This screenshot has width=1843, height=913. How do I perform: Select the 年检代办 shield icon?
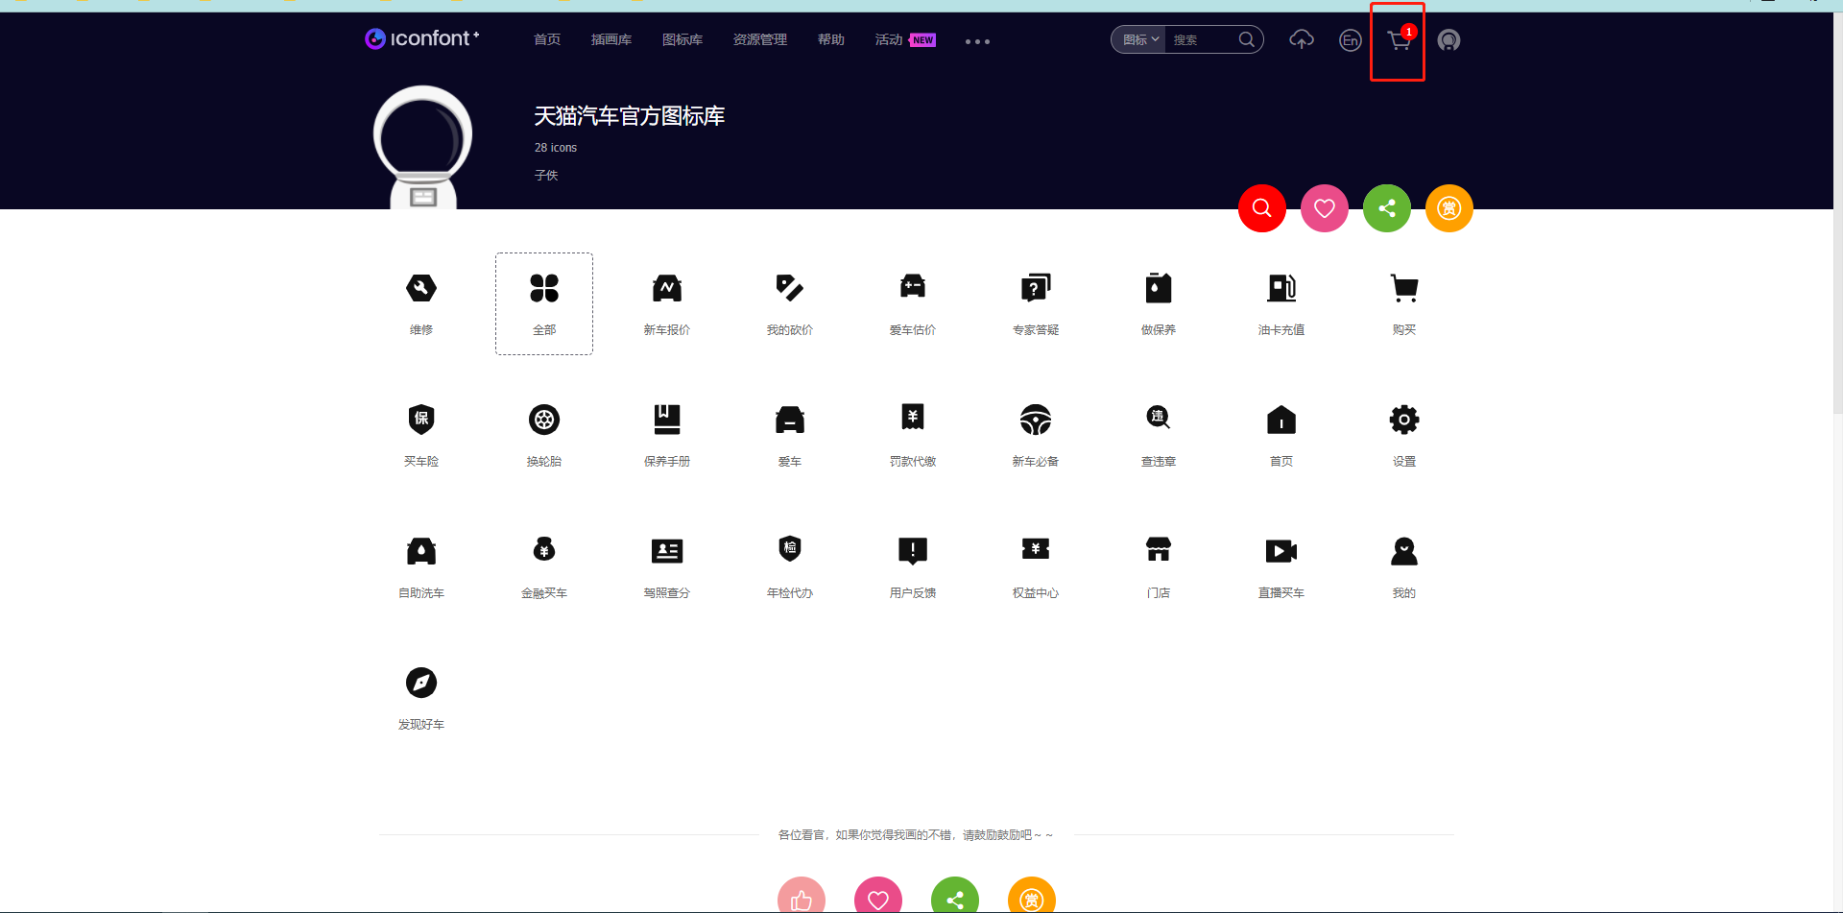tap(790, 549)
